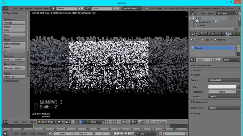
Task: Switch to the Render properties tab icon
Action: [x=198, y=34]
